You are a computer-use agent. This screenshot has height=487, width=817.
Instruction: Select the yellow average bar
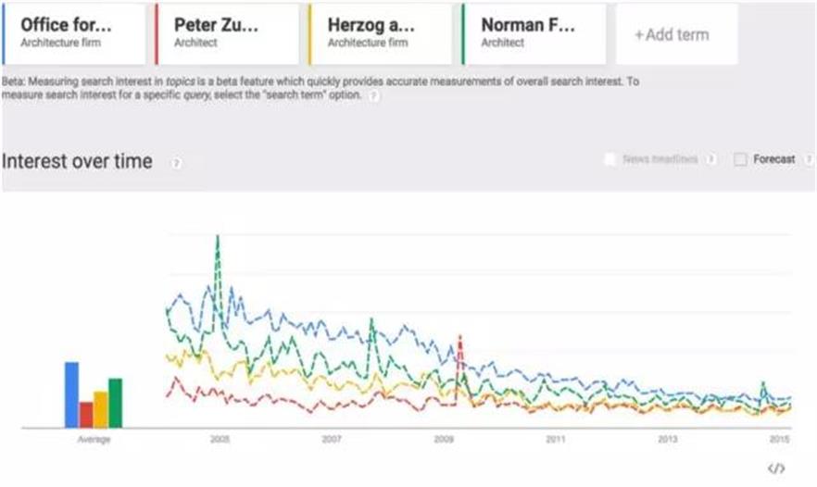[x=101, y=409]
